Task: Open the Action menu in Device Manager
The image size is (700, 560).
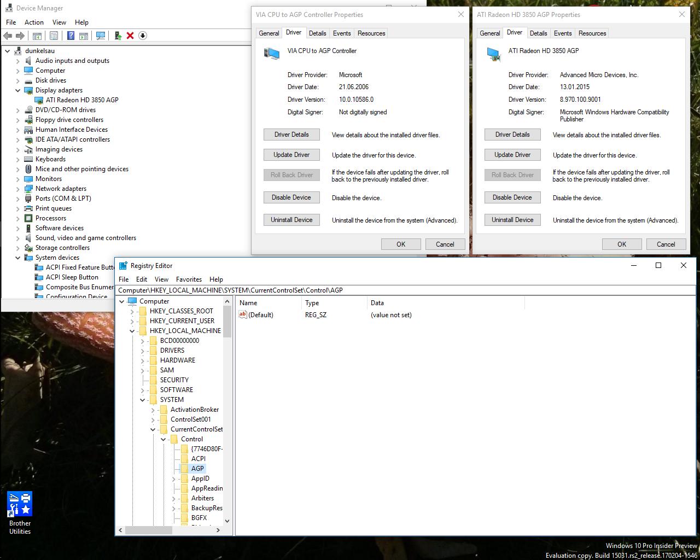Action: (34, 22)
